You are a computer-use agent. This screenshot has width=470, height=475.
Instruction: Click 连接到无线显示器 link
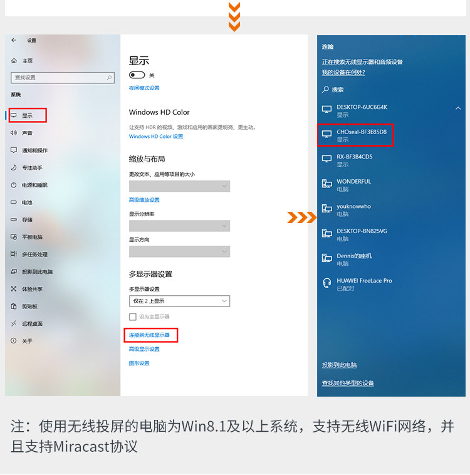point(149,335)
